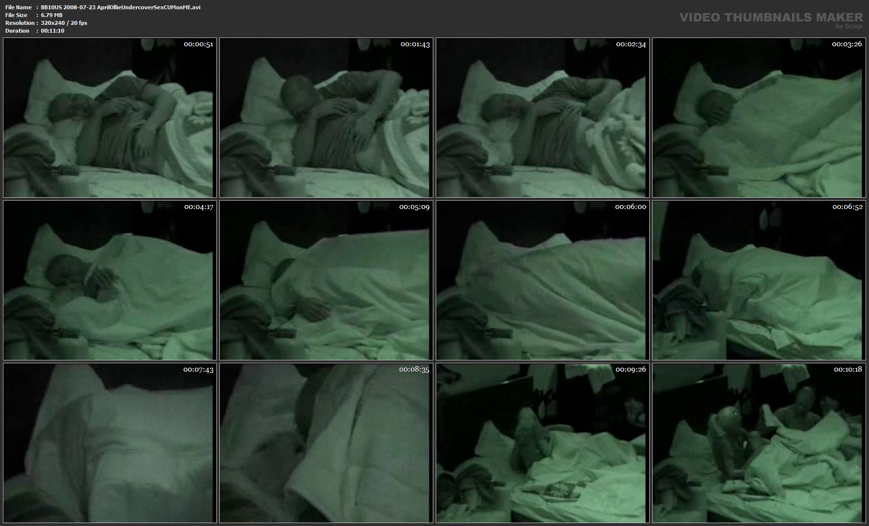
Task: Select the thumbnail timestamped 00:04:17
Action: click(x=110, y=280)
